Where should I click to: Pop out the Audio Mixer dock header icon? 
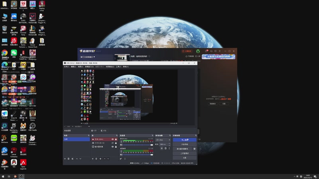[x=152, y=135]
